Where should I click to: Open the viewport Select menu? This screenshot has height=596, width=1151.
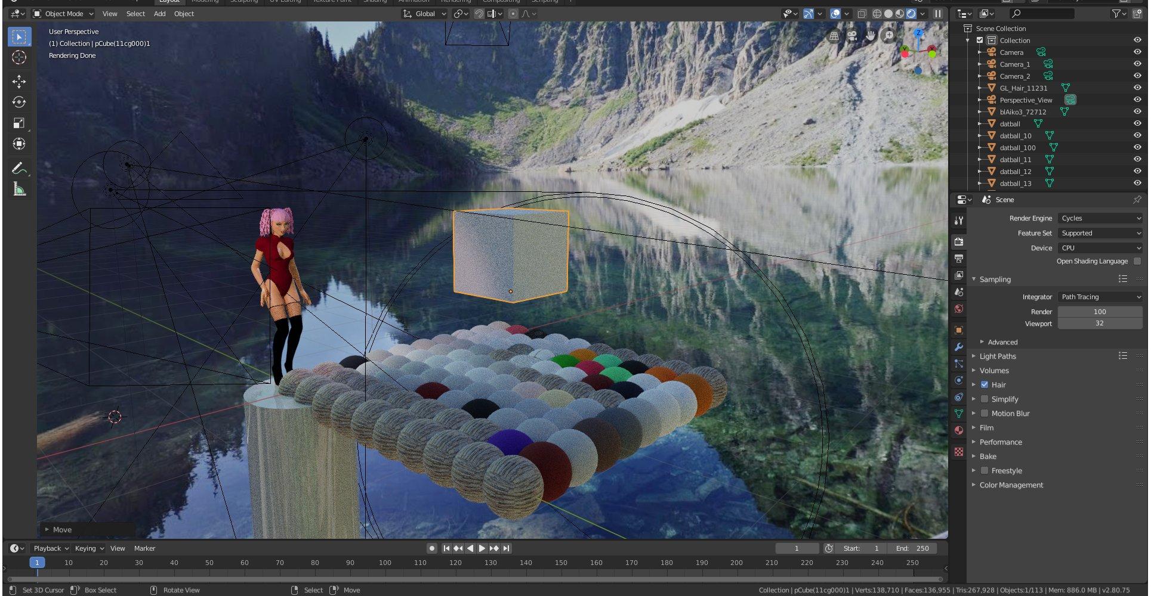pos(135,14)
